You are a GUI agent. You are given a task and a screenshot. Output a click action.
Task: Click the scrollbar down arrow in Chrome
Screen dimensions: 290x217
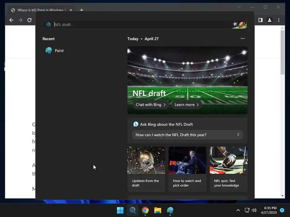(x=282, y=196)
